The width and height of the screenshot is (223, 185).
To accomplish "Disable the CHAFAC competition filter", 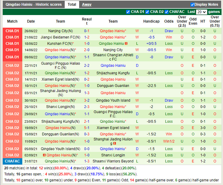I will coord(167,12).
